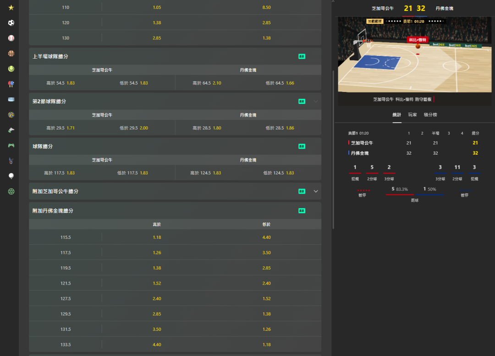Select volleyball sport icon
Image resolution: width=495 pixels, height=356 pixels.
(x=11, y=115)
